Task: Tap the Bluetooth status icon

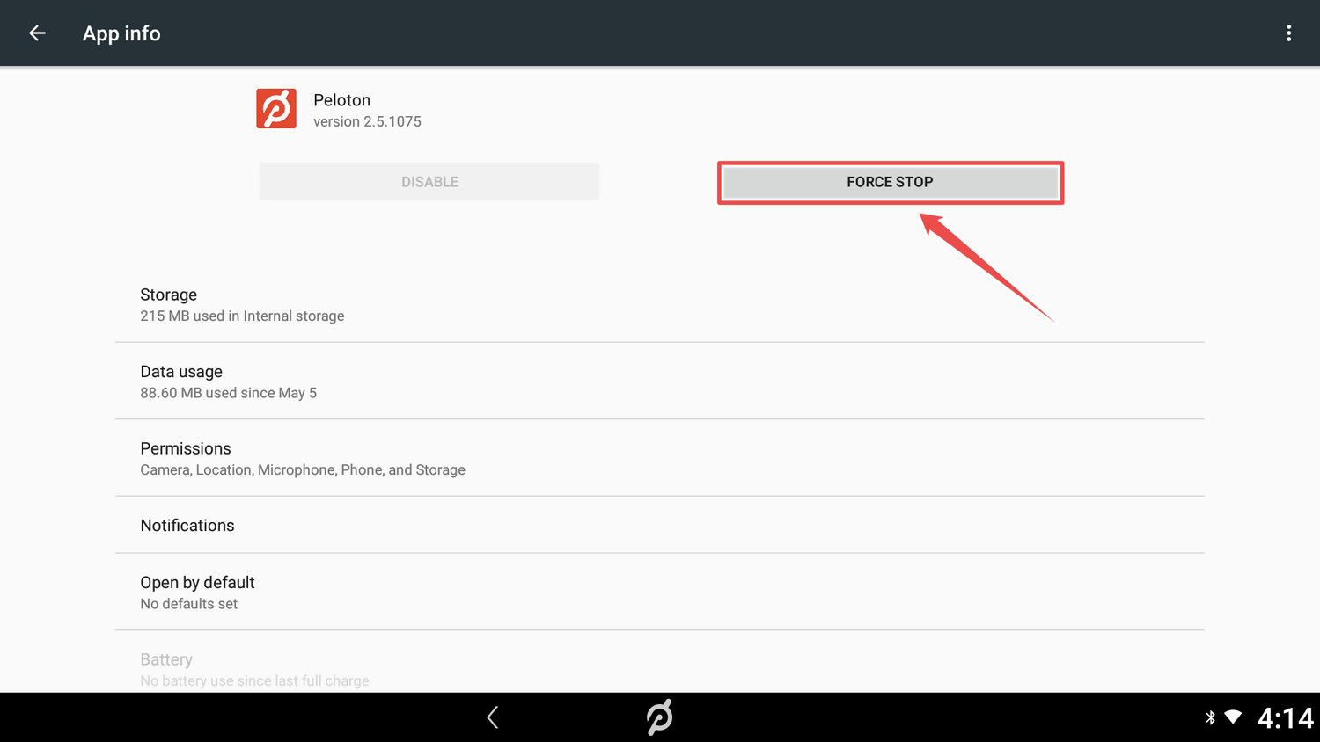Action: point(1210,717)
